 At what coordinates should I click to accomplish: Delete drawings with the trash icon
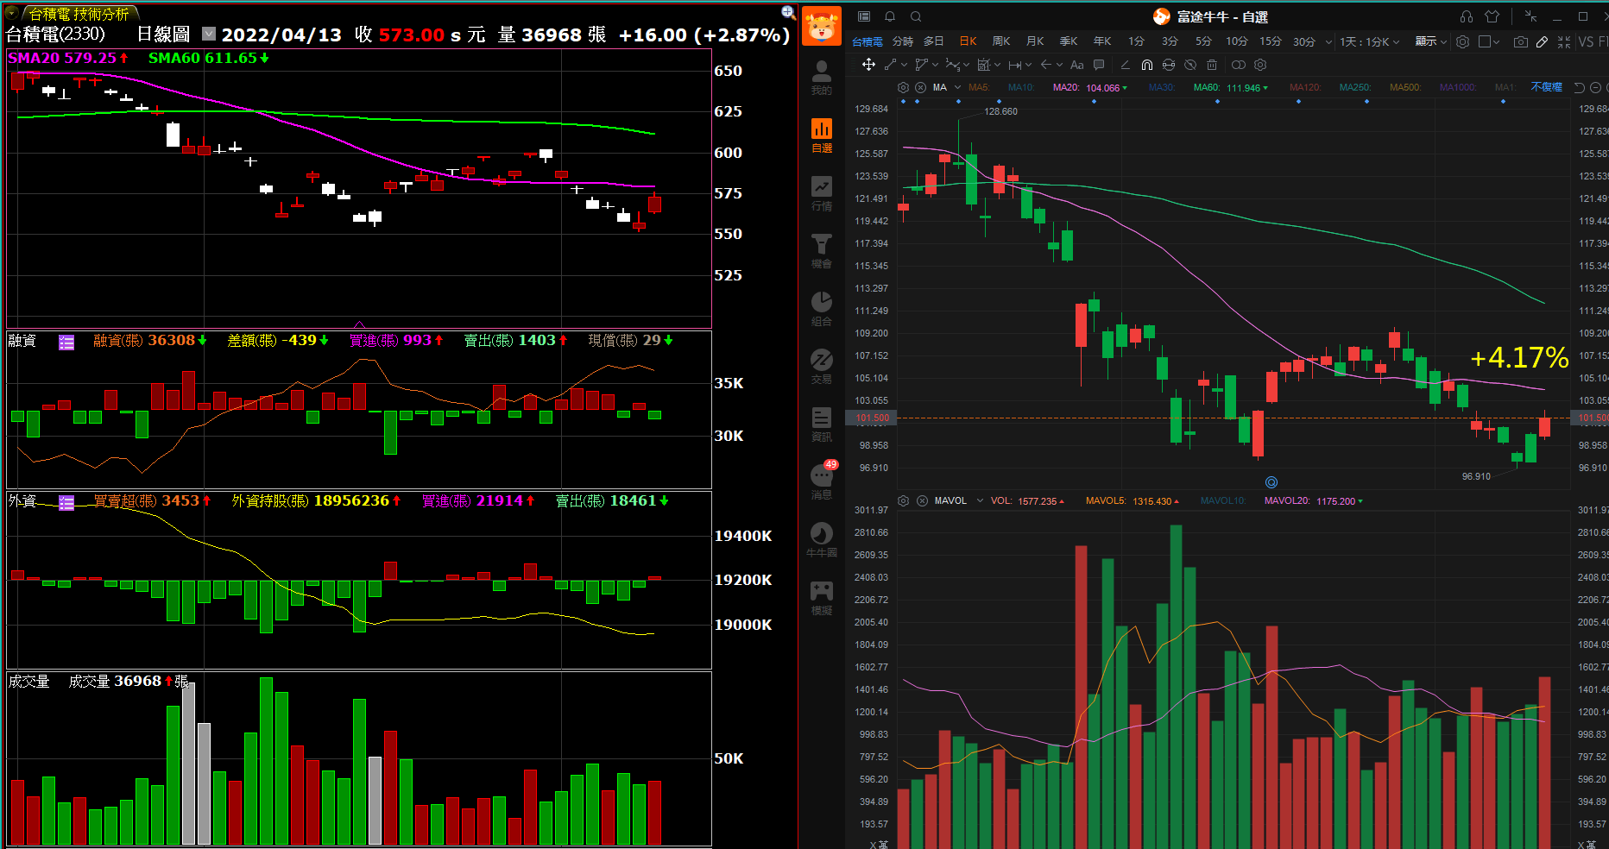[x=1212, y=65]
